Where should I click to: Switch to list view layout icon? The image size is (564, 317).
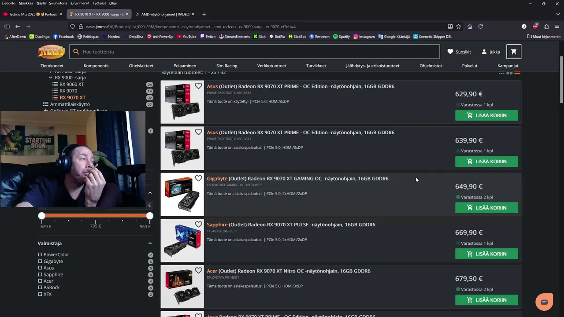(x=517, y=73)
